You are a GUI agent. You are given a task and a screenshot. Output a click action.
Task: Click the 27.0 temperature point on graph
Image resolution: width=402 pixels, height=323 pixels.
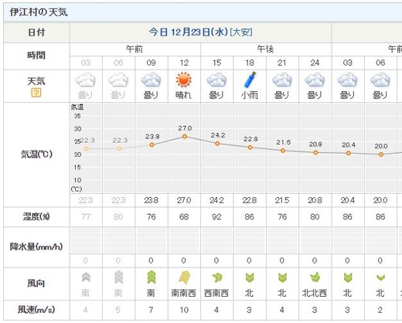185,137
